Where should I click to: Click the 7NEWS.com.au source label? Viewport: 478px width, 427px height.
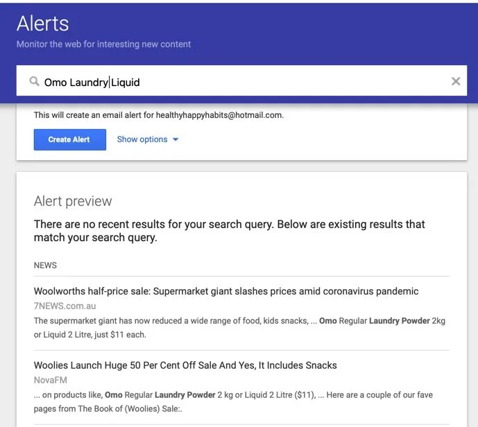65,306
